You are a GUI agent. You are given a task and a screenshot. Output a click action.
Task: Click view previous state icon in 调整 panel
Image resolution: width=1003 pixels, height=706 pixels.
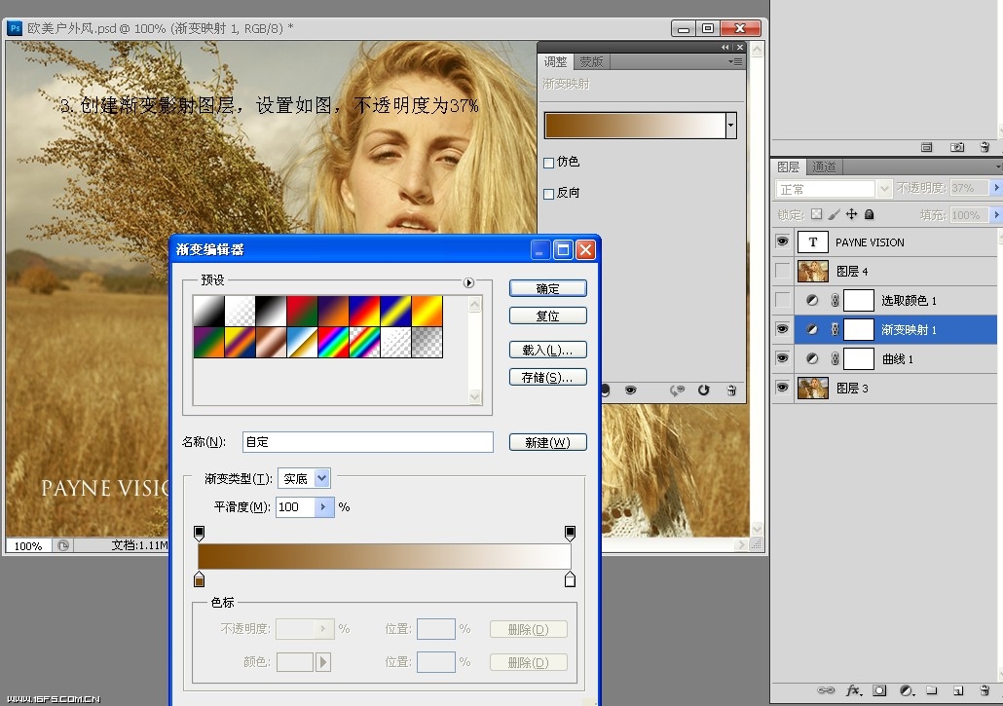pos(677,390)
